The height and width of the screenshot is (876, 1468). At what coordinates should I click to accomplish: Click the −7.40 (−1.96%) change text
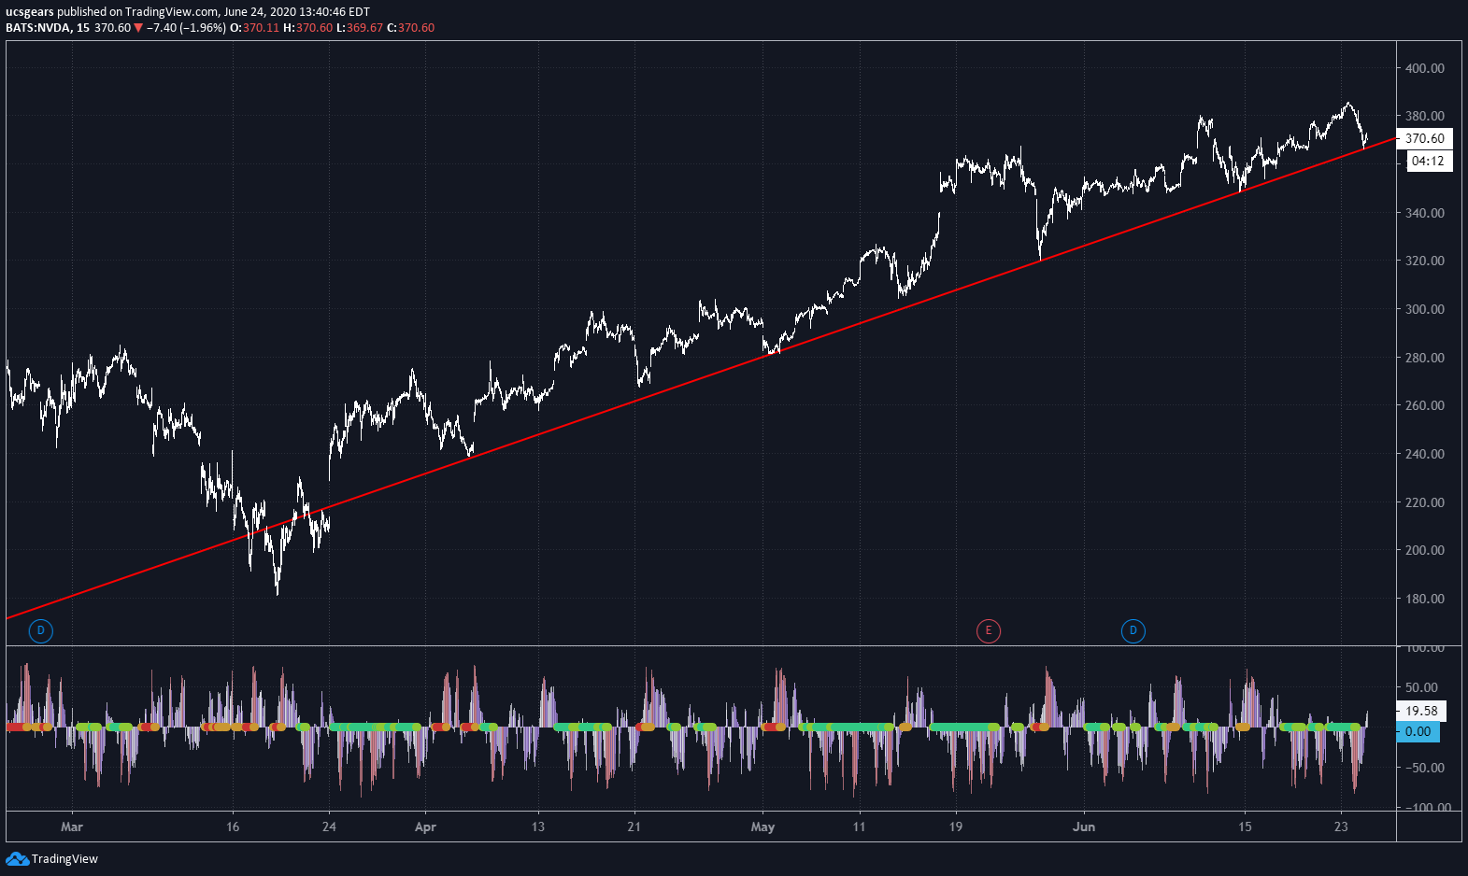pyautogui.click(x=186, y=28)
